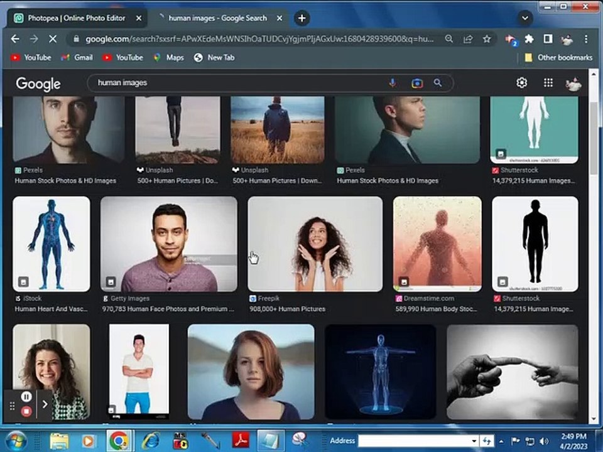Open Freepik curly-haired woman image
Viewport: 603px width, 452px height.
[x=315, y=244]
